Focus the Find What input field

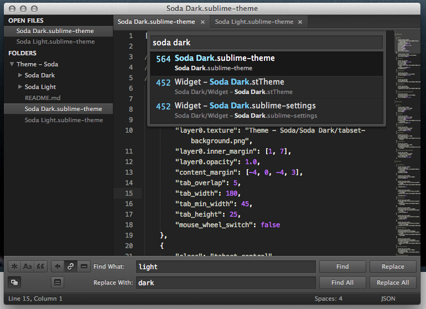click(226, 266)
